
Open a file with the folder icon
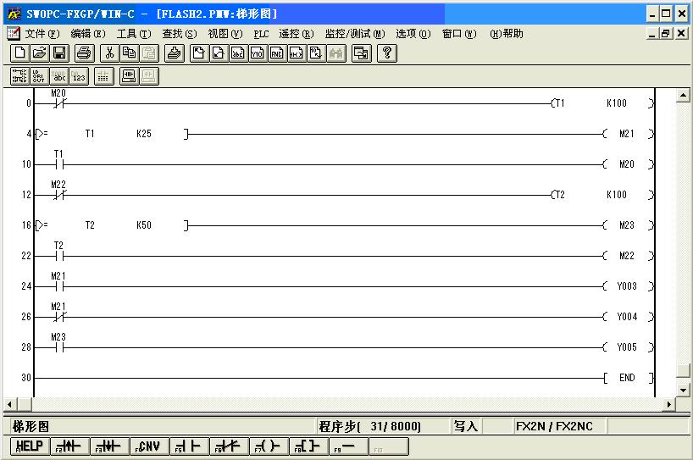[x=40, y=53]
